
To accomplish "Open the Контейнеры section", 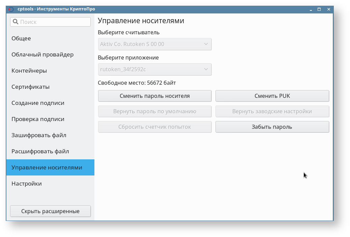I will click(29, 71).
